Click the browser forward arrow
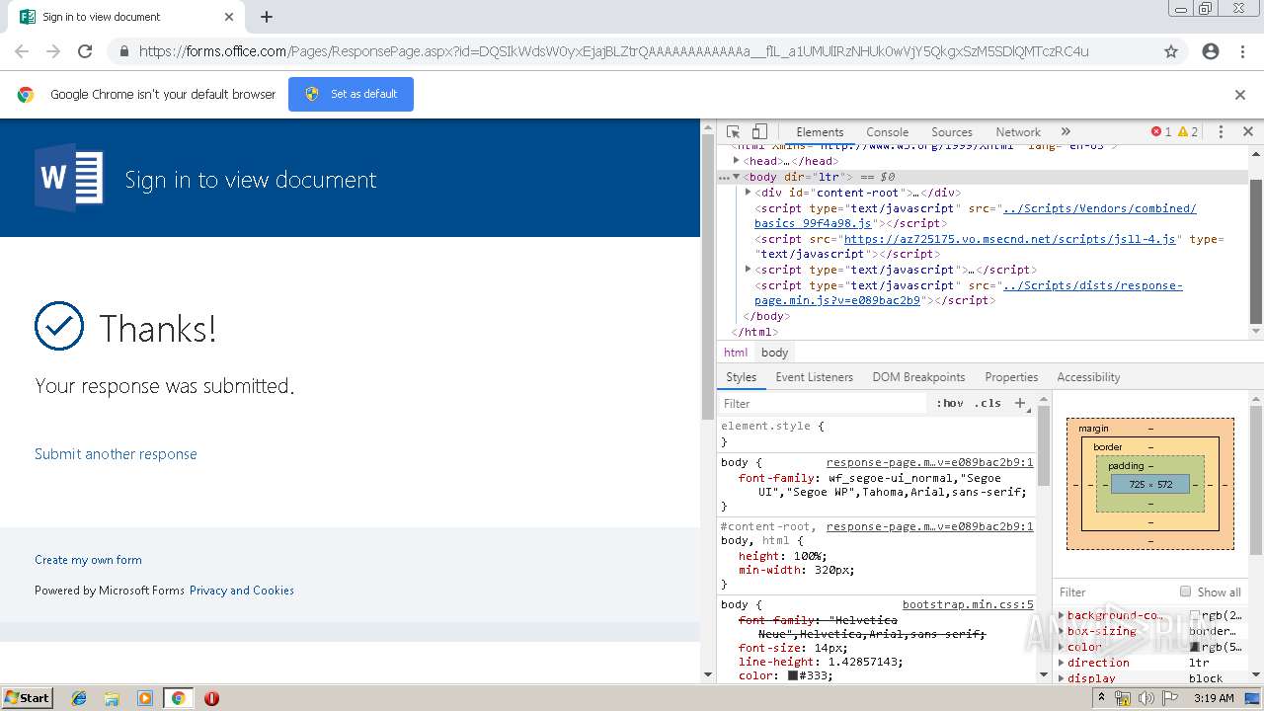Screen dimensions: 1264x711 (53, 51)
